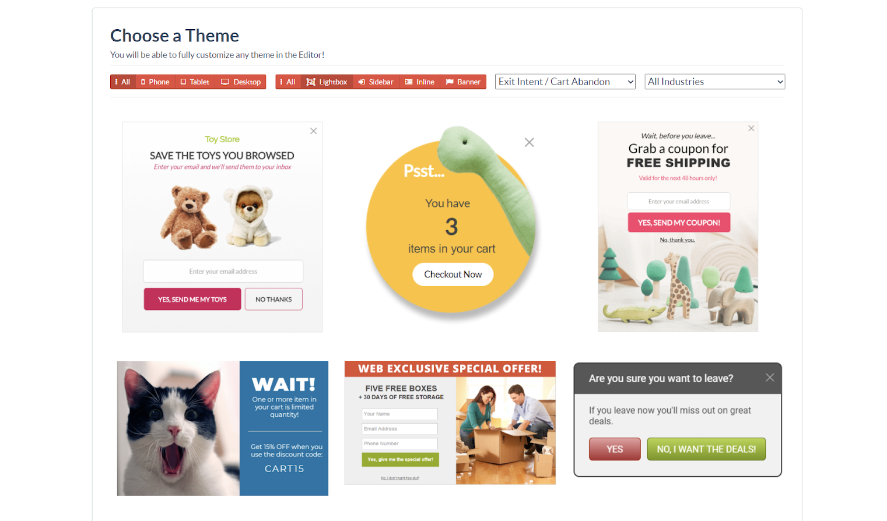Screen dimensions: 887x521
Task: Select the Banner theme type
Action: (463, 82)
